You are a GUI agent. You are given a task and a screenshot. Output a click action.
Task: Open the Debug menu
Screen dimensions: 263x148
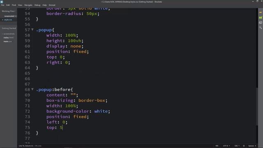[37, 5]
